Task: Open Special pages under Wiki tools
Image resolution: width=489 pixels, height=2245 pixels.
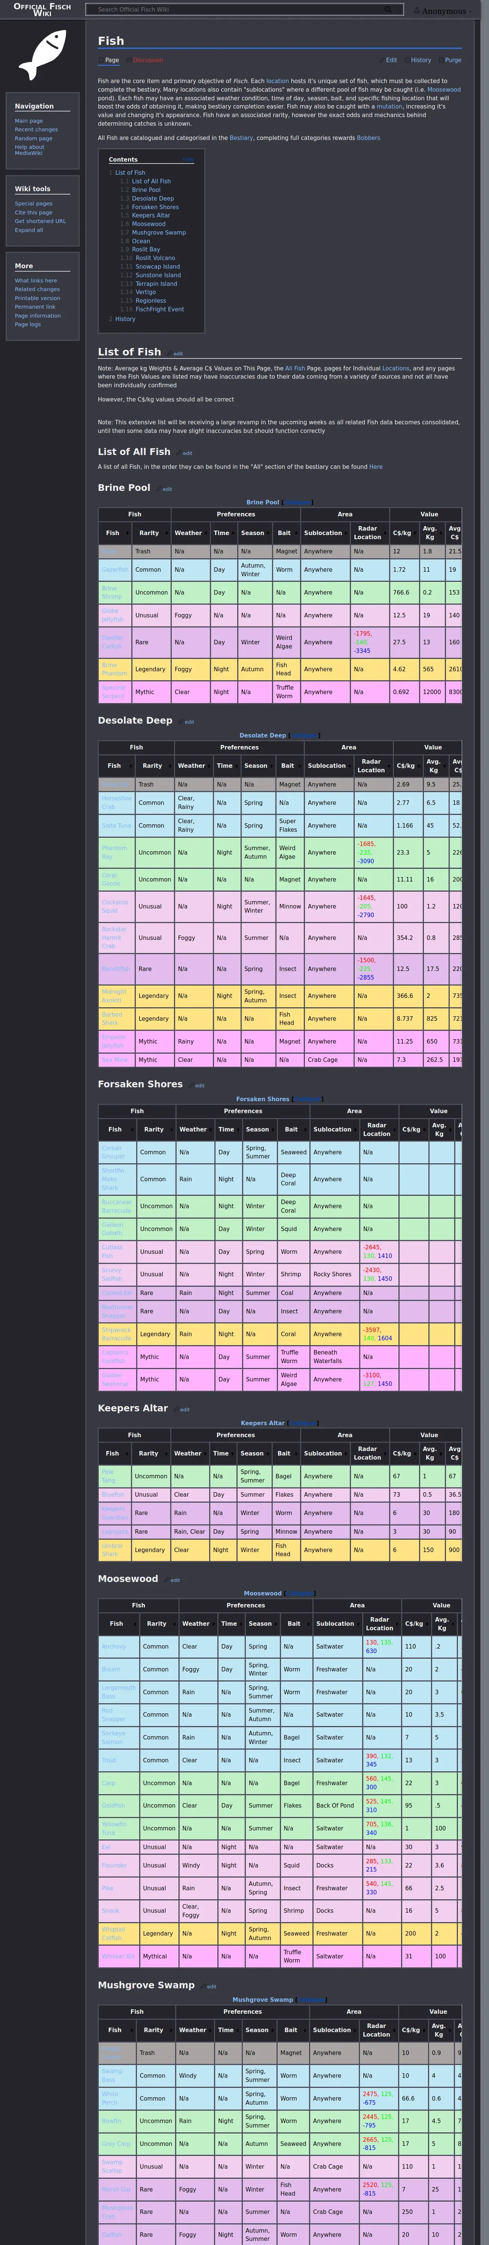Action: click(33, 204)
